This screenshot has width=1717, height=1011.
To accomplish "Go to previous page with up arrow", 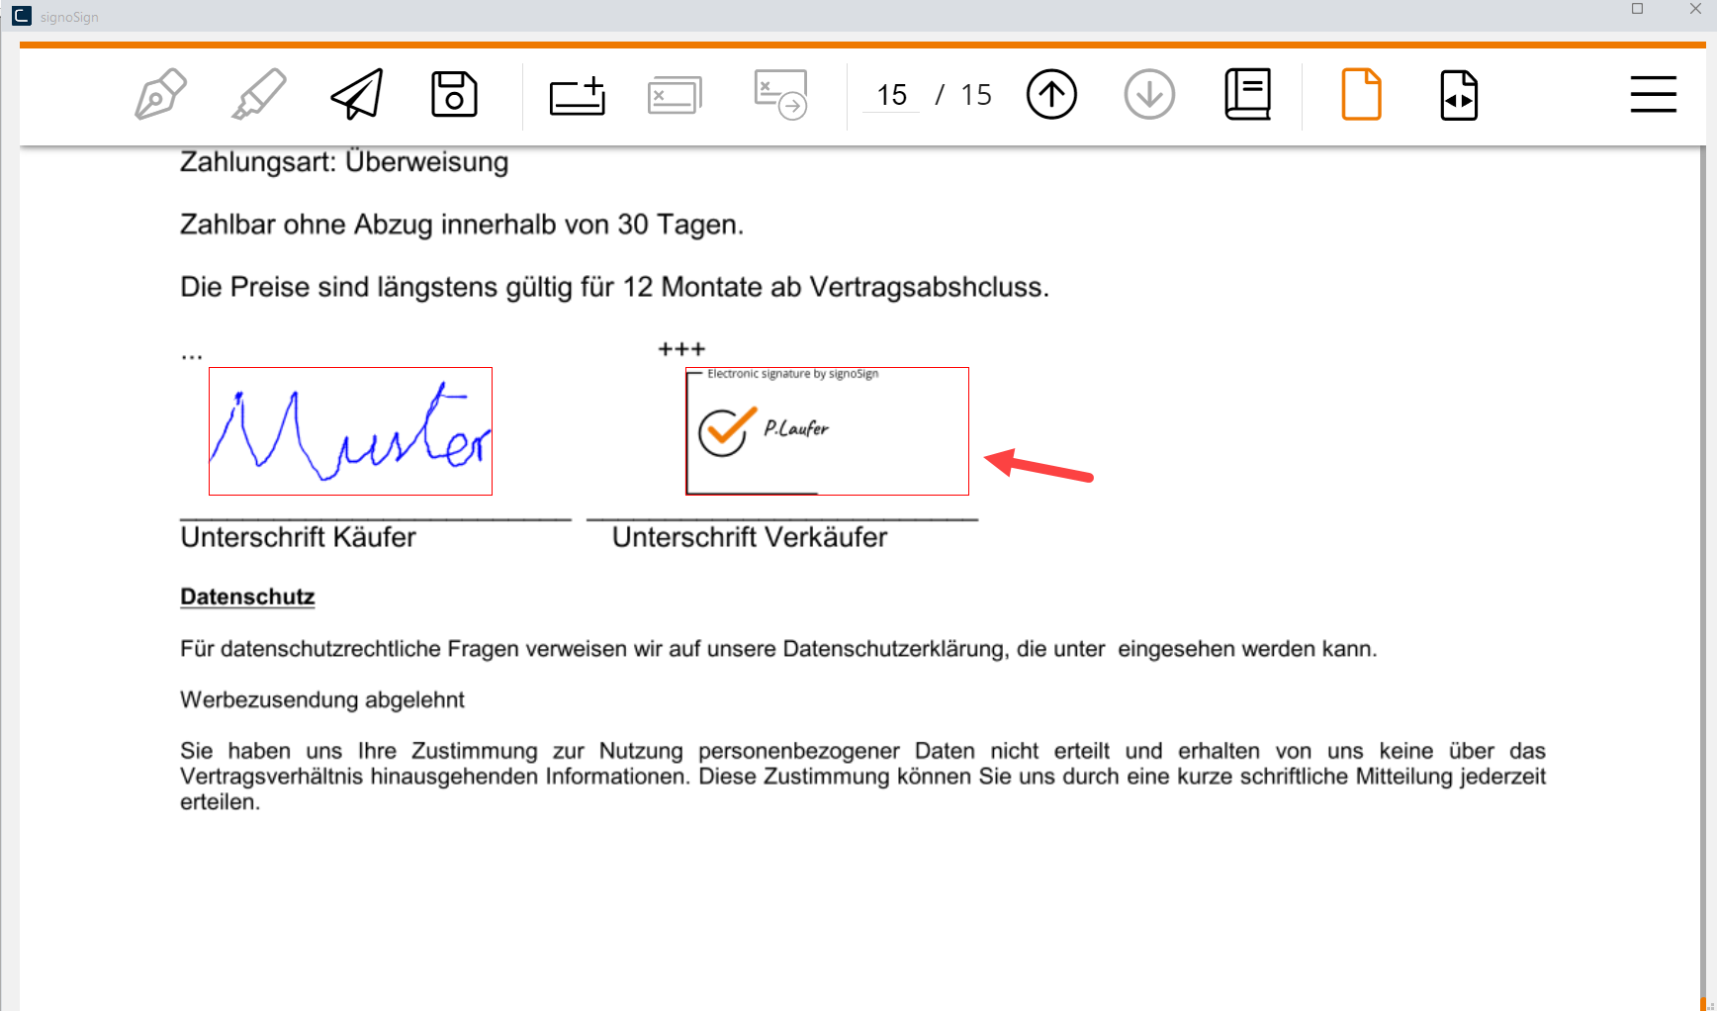I will click(x=1051, y=95).
